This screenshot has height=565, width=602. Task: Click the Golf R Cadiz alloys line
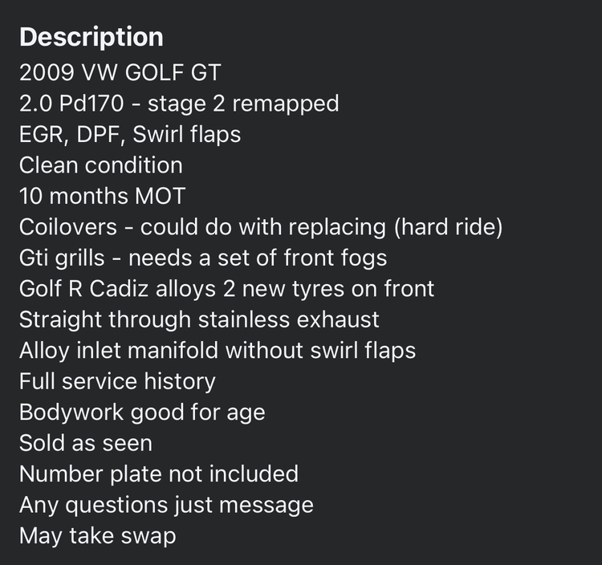(227, 289)
